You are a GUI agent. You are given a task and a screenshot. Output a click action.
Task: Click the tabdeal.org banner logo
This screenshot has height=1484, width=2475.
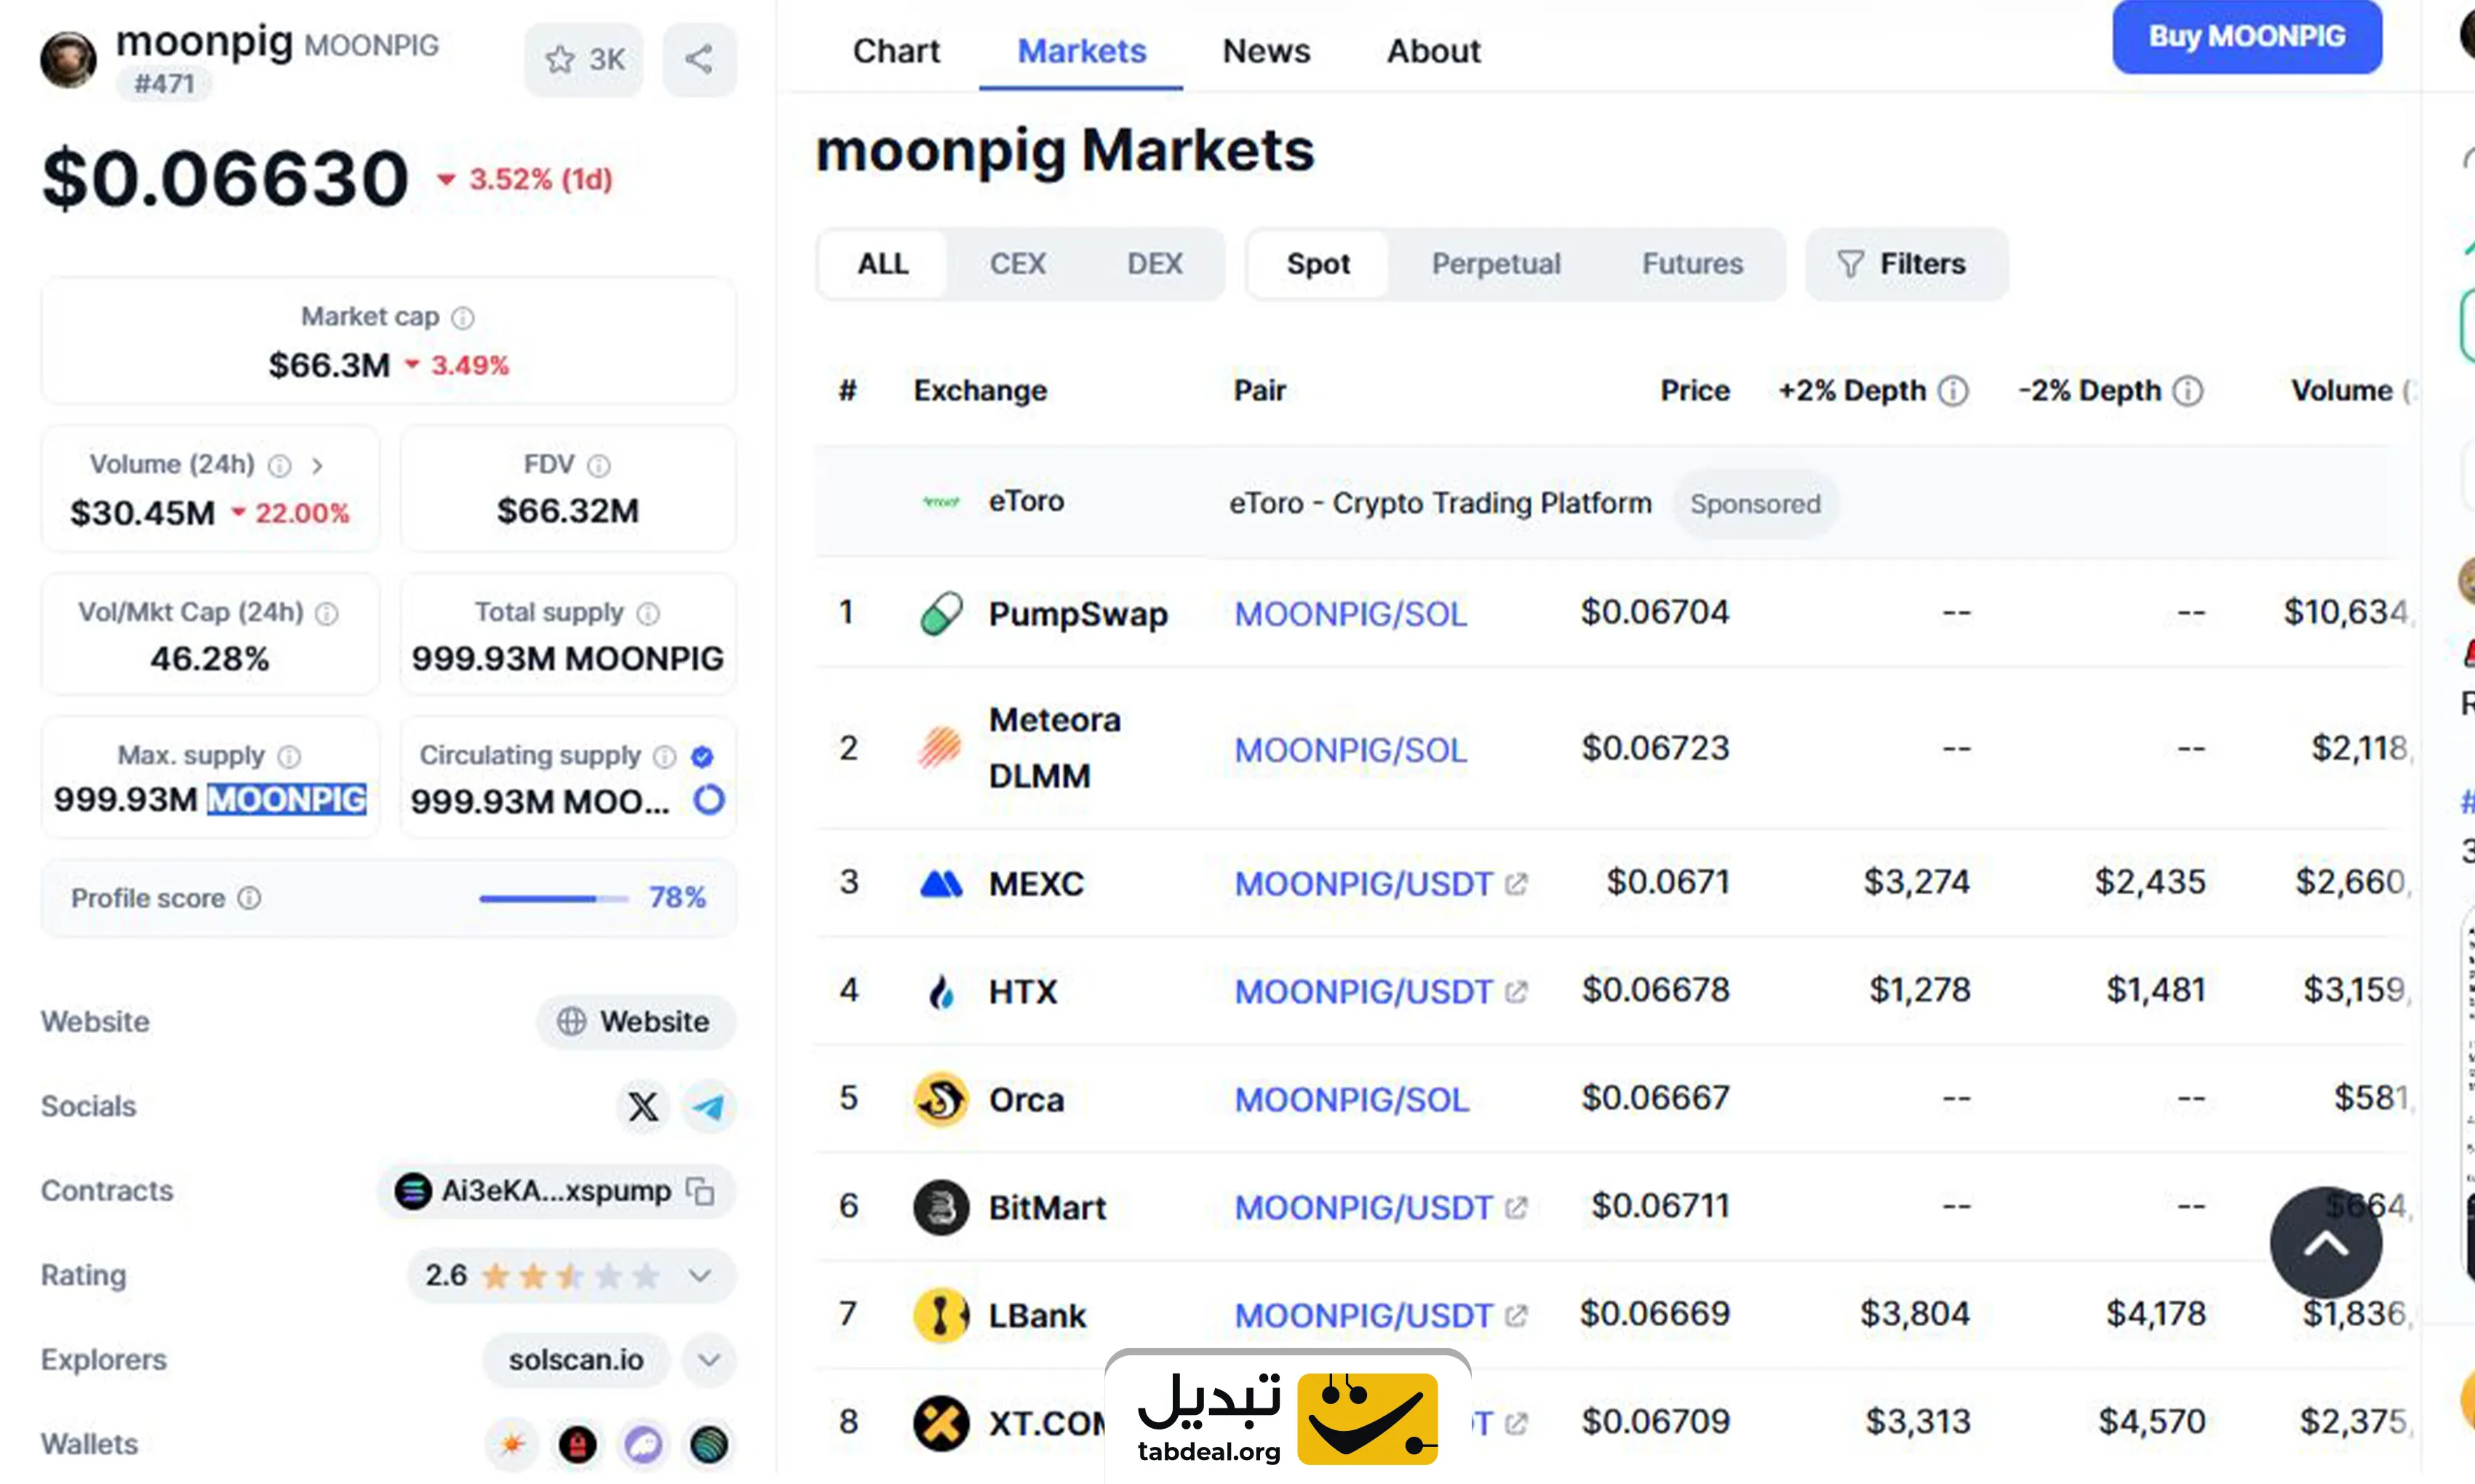click(x=1288, y=1418)
